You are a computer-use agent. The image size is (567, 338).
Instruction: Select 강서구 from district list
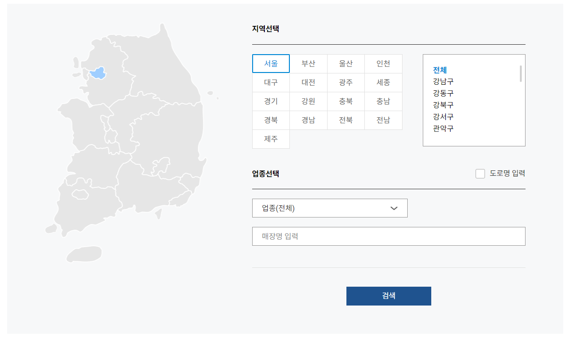(x=444, y=117)
